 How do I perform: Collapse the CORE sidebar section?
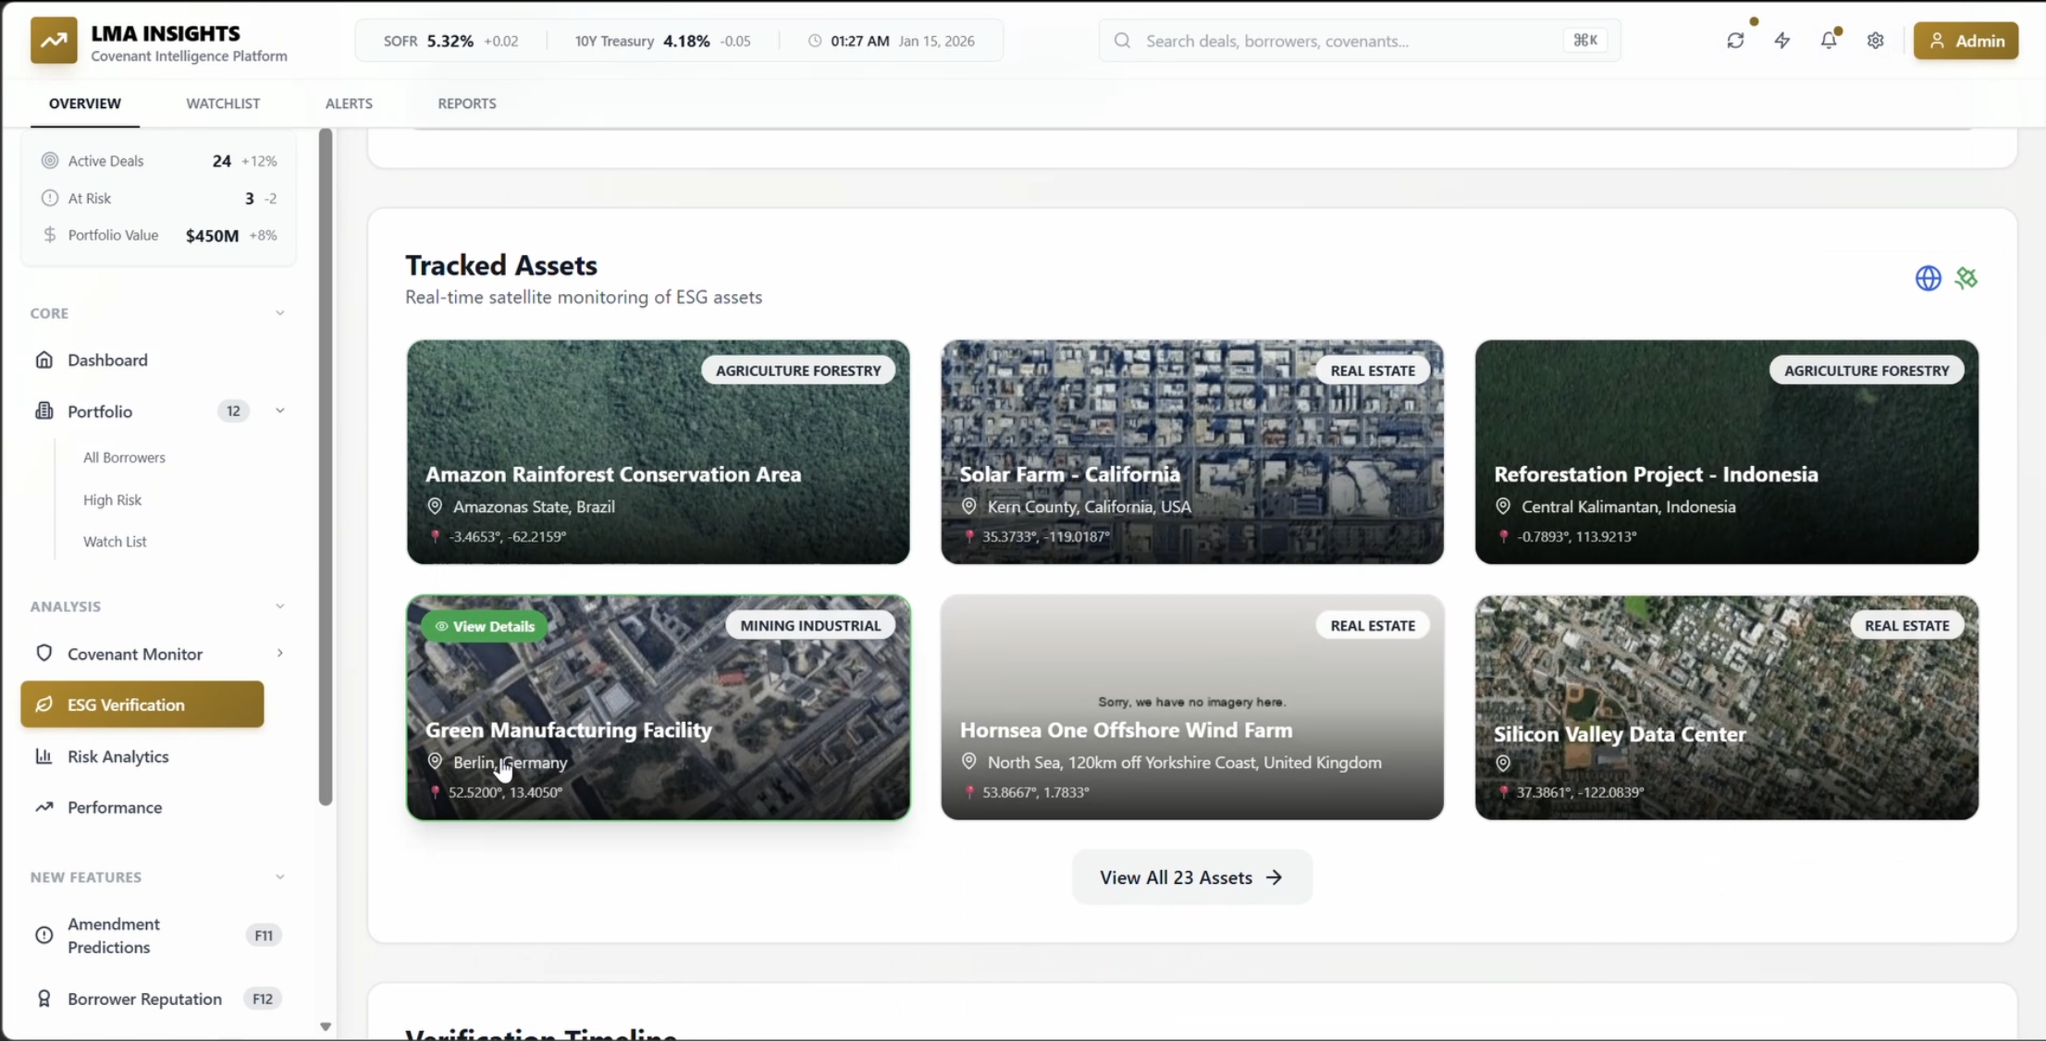click(279, 313)
